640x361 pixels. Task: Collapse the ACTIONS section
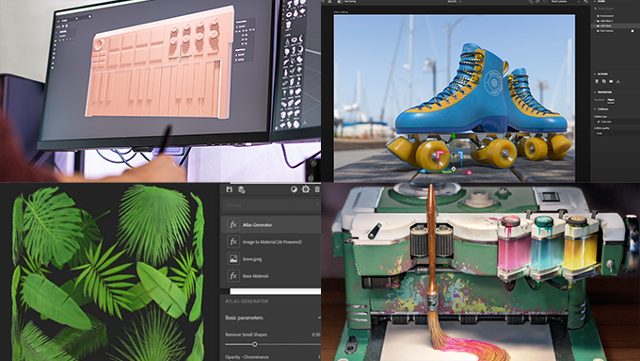[595, 74]
